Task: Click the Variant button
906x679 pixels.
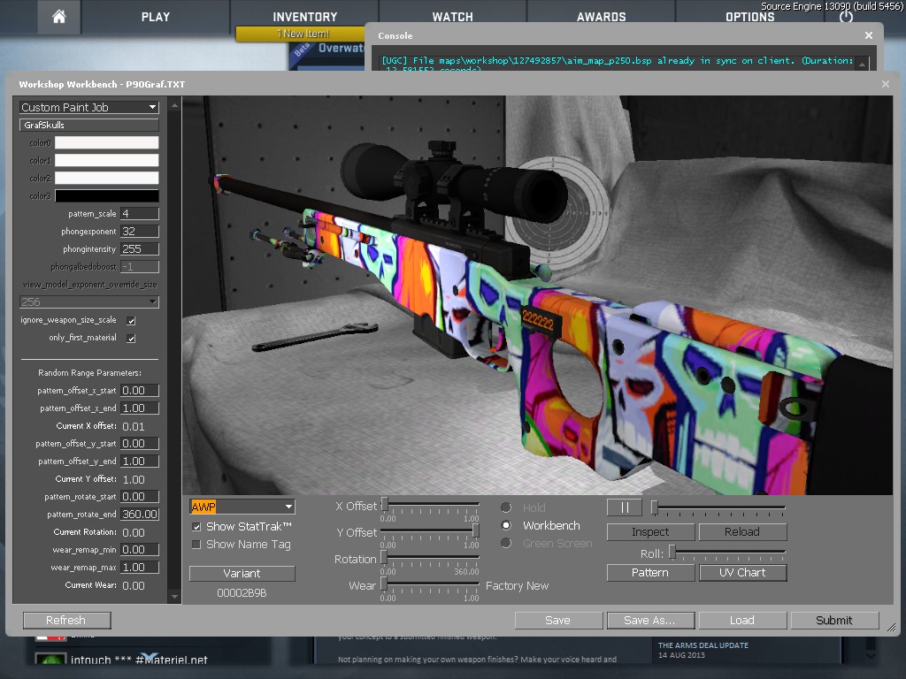Action: click(x=242, y=573)
